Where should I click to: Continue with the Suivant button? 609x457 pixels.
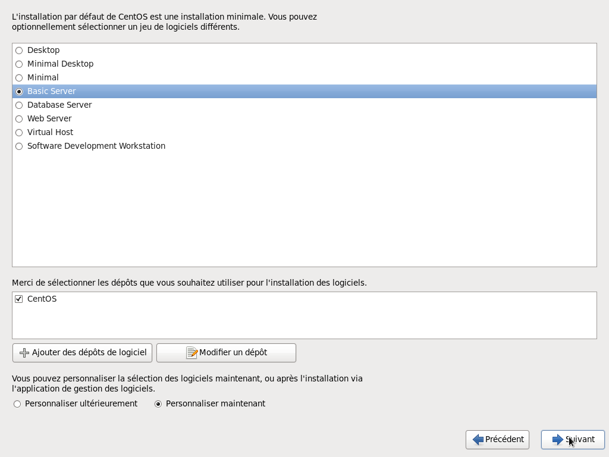pos(573,440)
